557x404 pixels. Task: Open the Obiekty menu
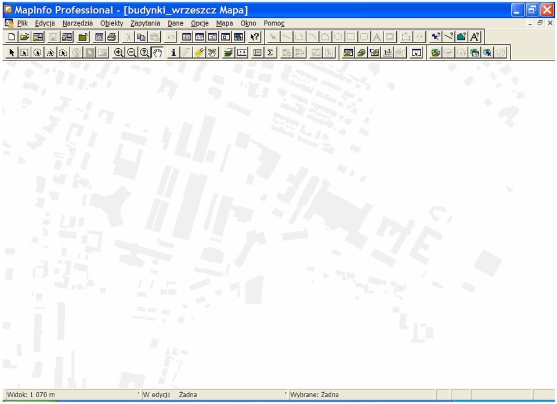tap(111, 23)
